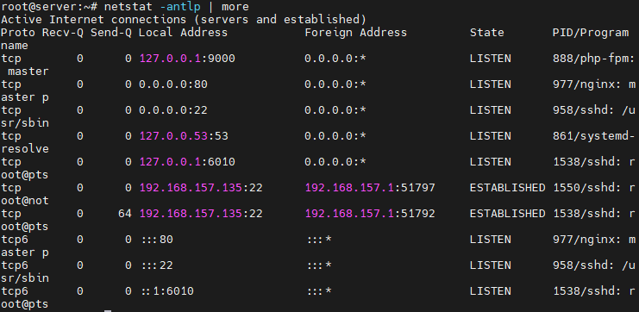Click local address 0.0.0.0:80
This screenshot has height=312, width=639.
pyautogui.click(x=173, y=84)
